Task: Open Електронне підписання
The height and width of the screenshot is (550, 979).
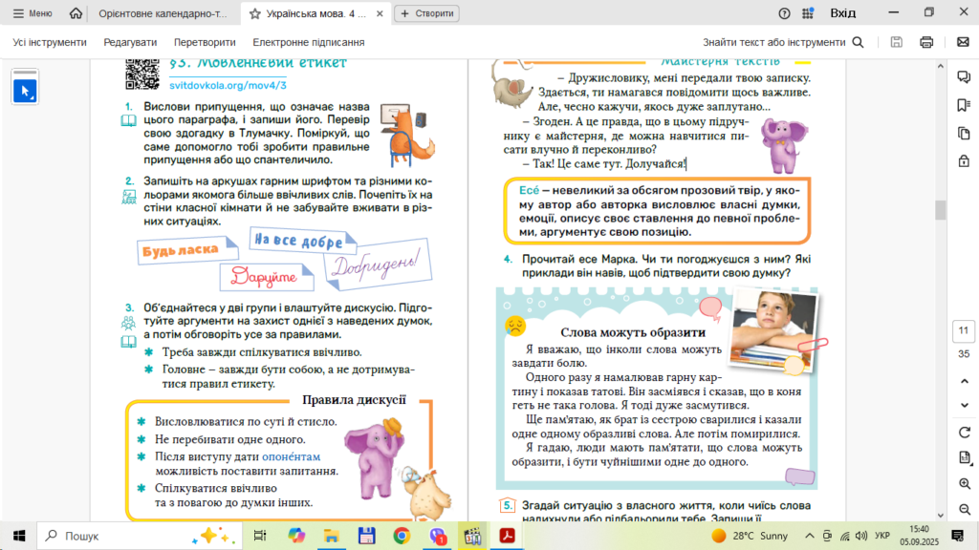Action: tap(309, 42)
